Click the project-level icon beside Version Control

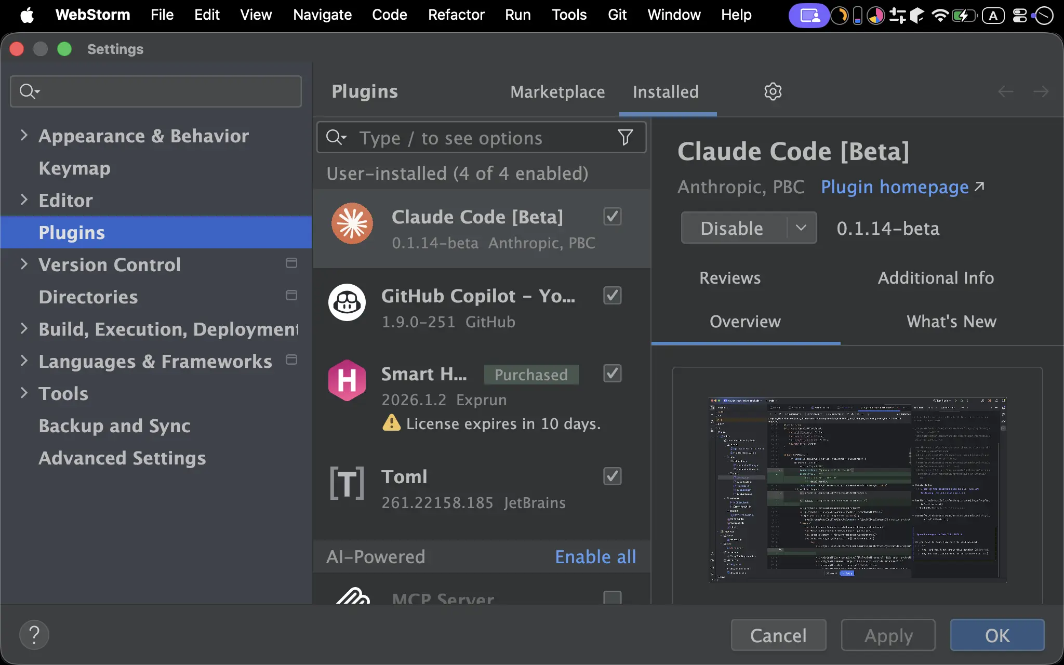(x=291, y=263)
